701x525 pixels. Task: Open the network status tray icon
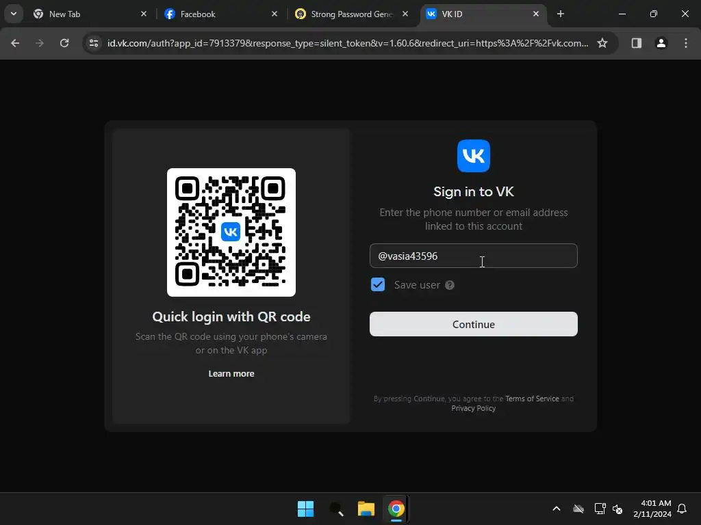(600, 509)
